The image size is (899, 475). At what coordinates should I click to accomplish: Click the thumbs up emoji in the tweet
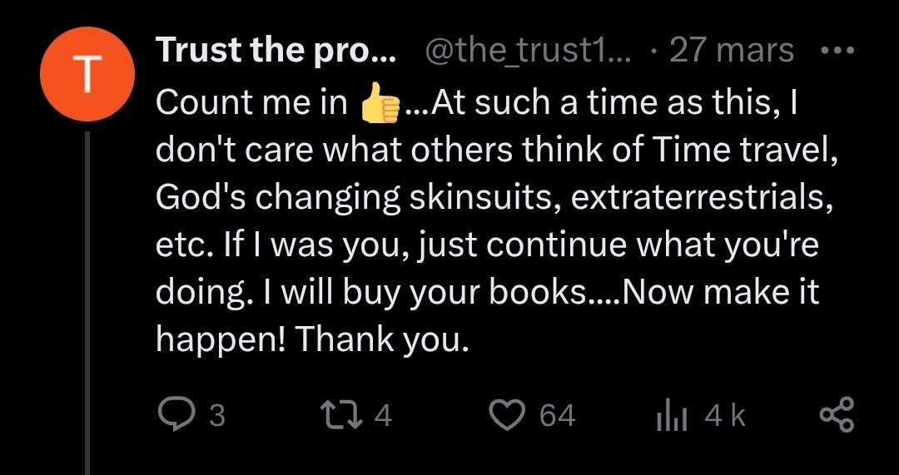point(380,103)
